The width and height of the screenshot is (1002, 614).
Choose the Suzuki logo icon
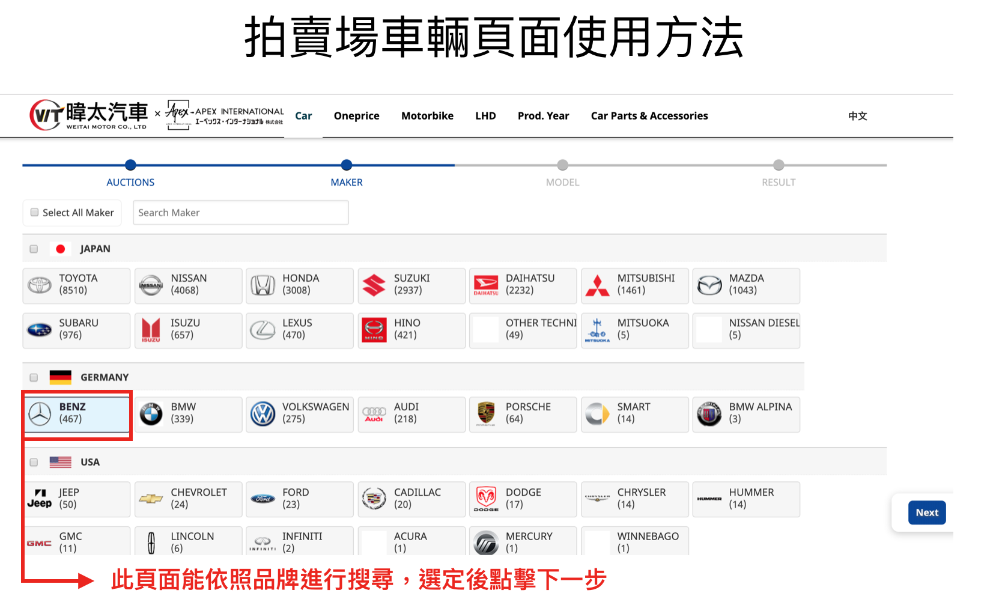(374, 285)
